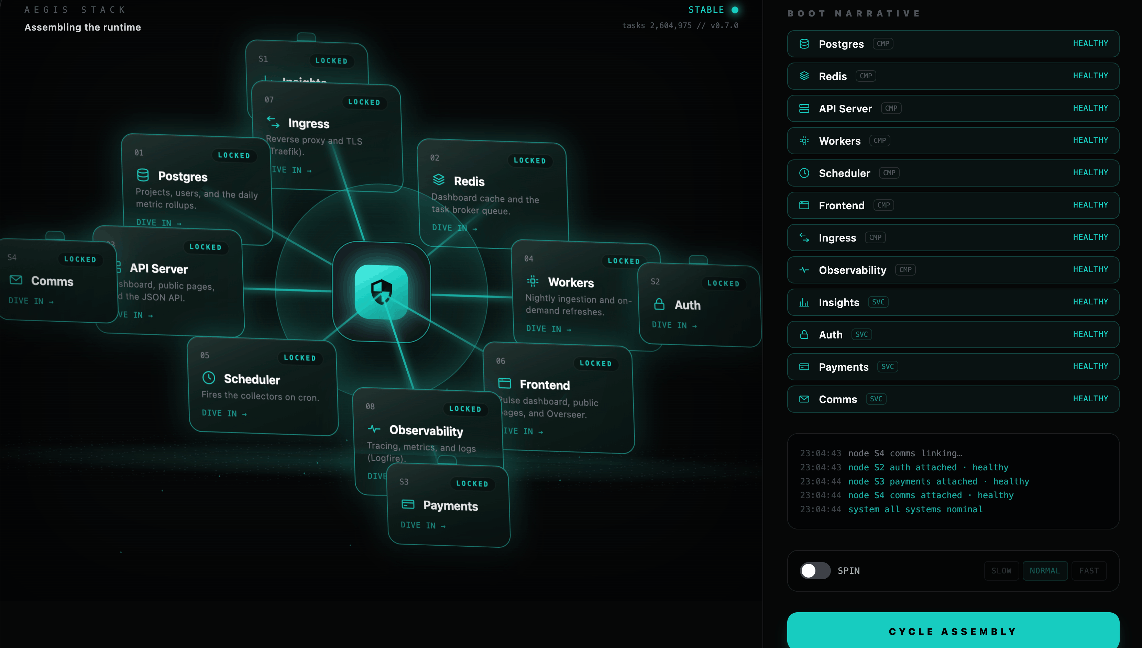Screen dimensions: 1142x648
Task: Open the Payments row in Boot Narrative
Action: (x=953, y=367)
